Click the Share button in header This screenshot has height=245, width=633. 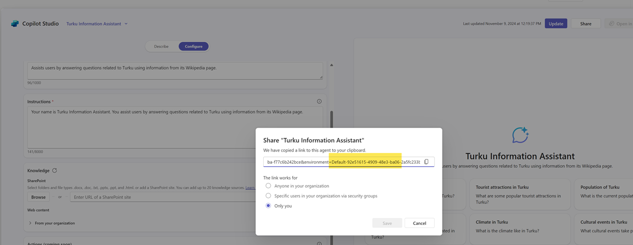click(586, 24)
